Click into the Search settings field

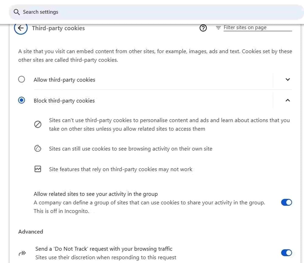click(152, 12)
